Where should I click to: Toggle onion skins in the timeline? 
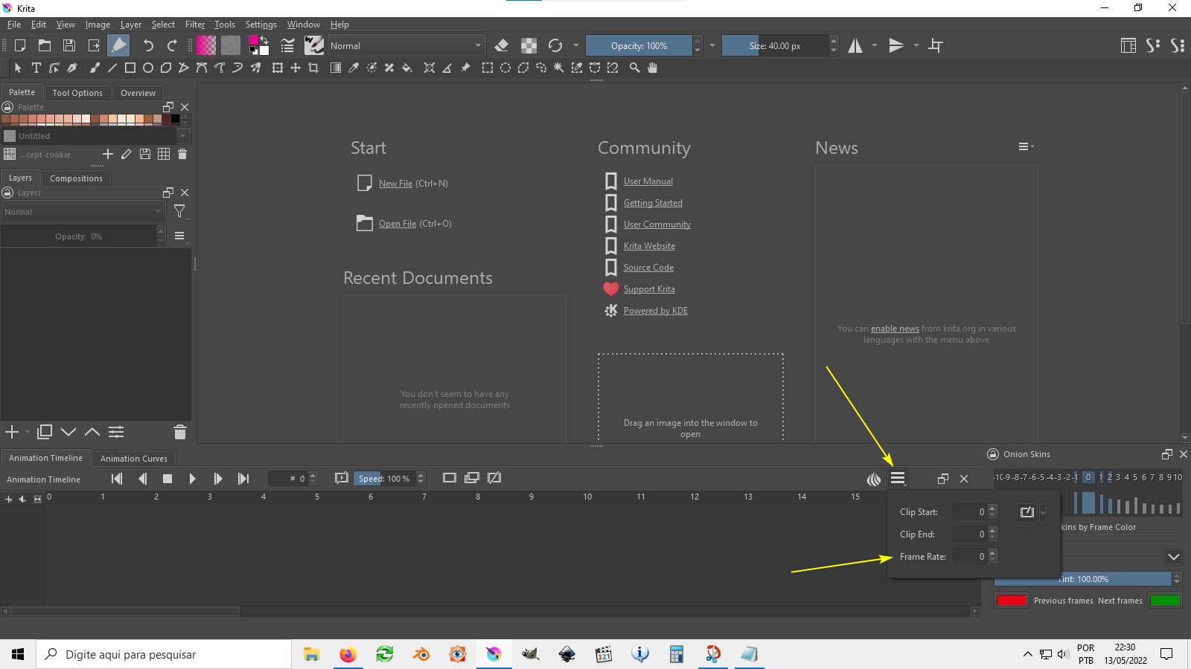(874, 479)
